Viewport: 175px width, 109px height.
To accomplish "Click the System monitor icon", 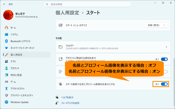I will (x=6, y=34).
